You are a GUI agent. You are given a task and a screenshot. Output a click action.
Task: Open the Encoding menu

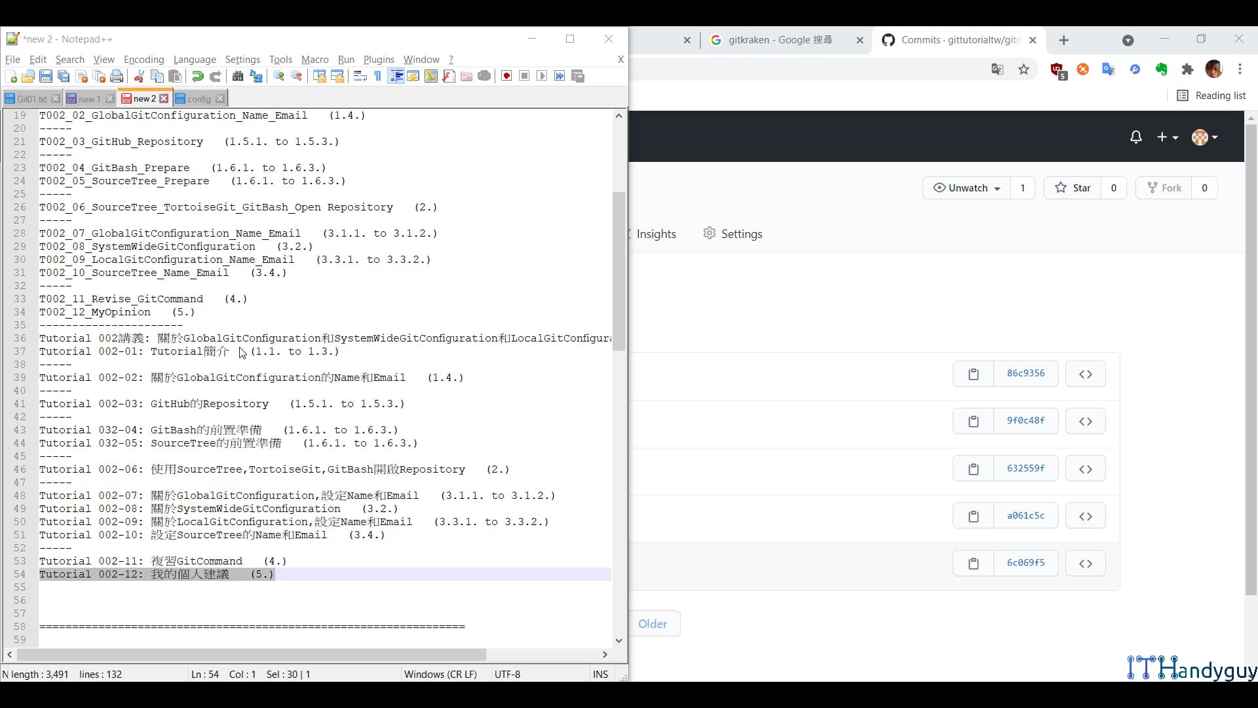[x=143, y=60]
